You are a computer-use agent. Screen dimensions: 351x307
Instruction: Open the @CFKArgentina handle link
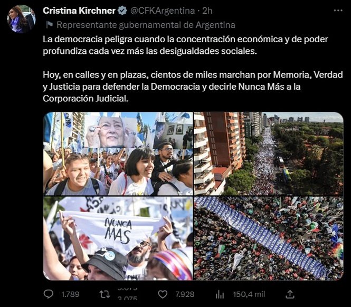pos(163,11)
